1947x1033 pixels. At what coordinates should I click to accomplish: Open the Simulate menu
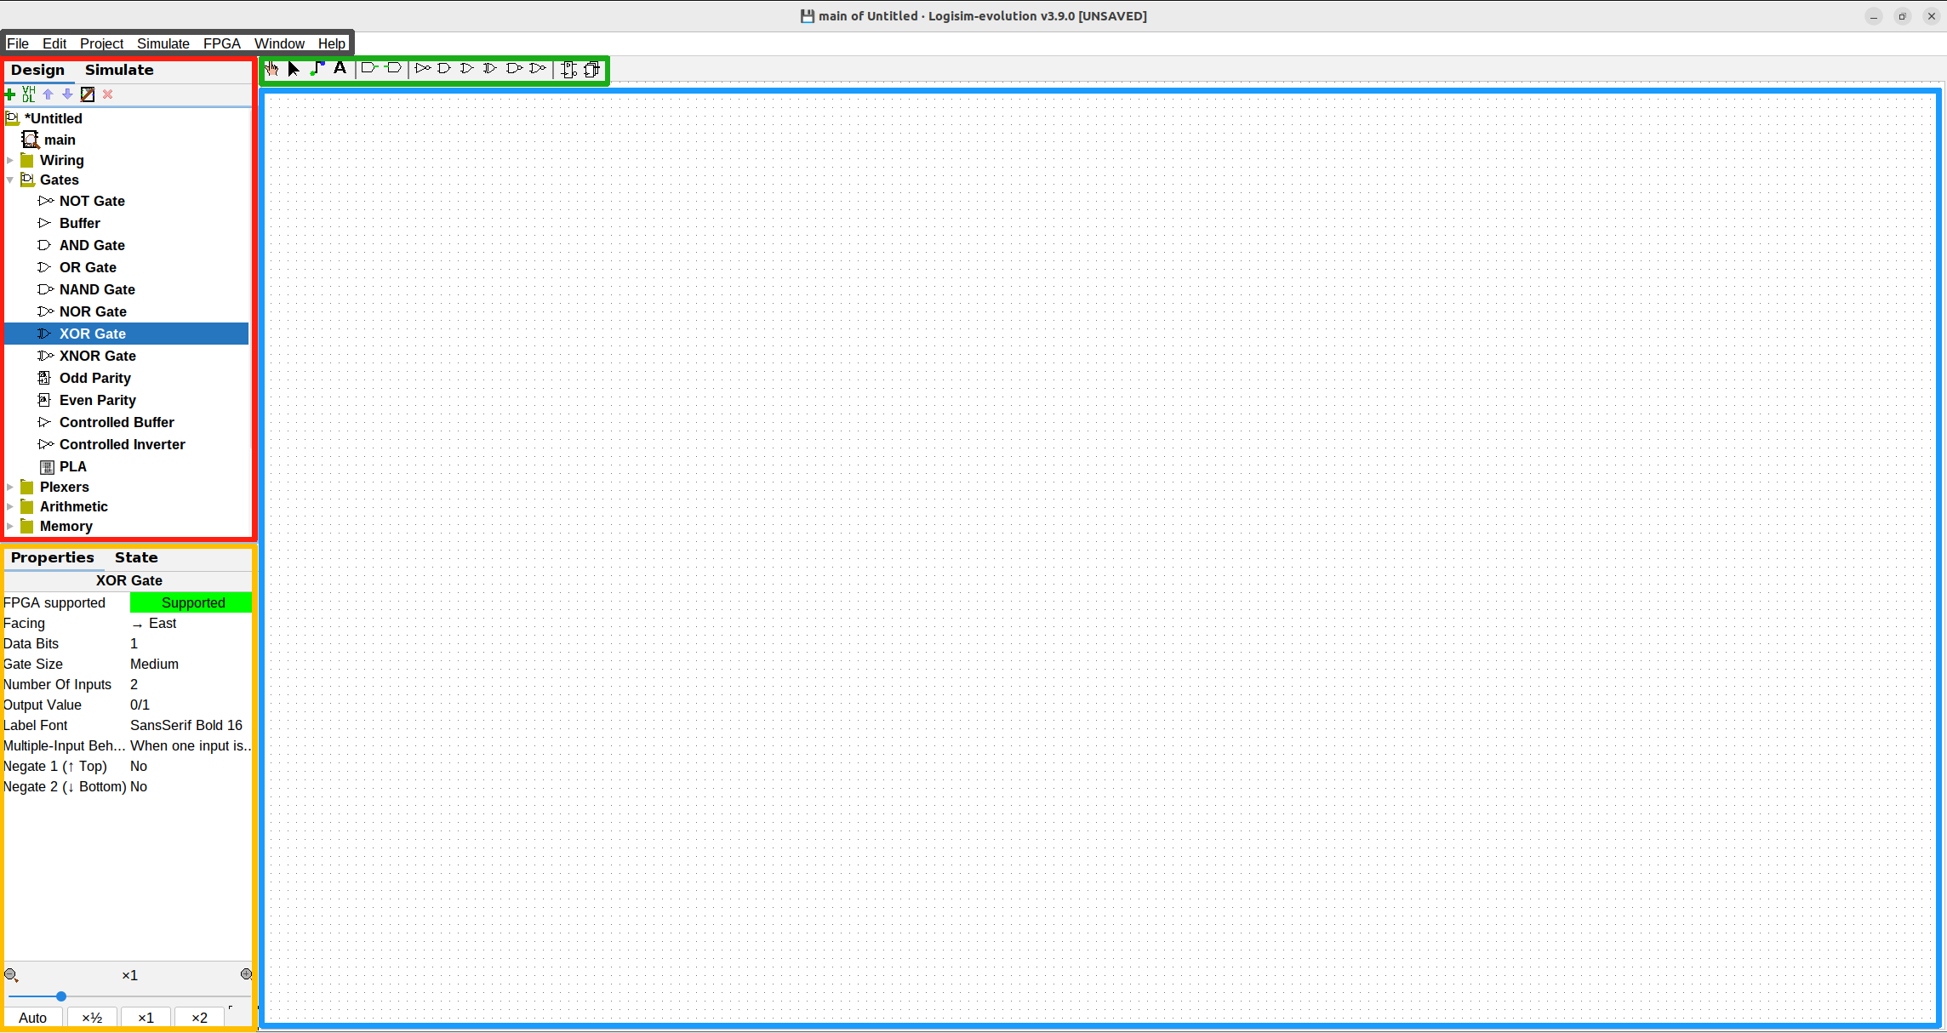pyautogui.click(x=163, y=43)
